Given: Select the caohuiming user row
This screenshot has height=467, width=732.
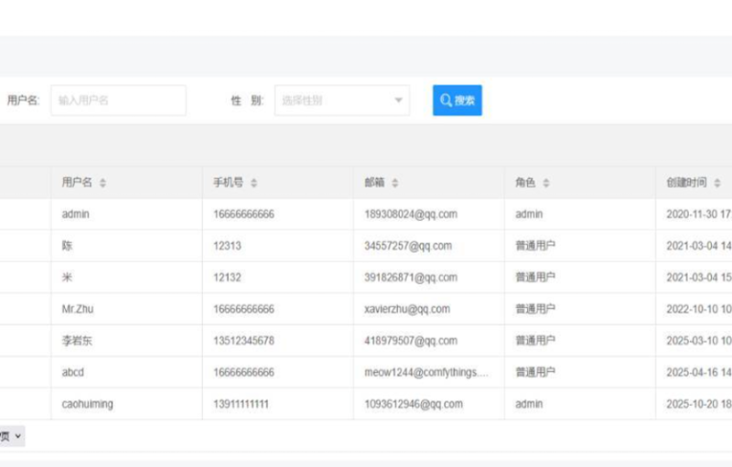Looking at the screenshot, I should point(87,404).
